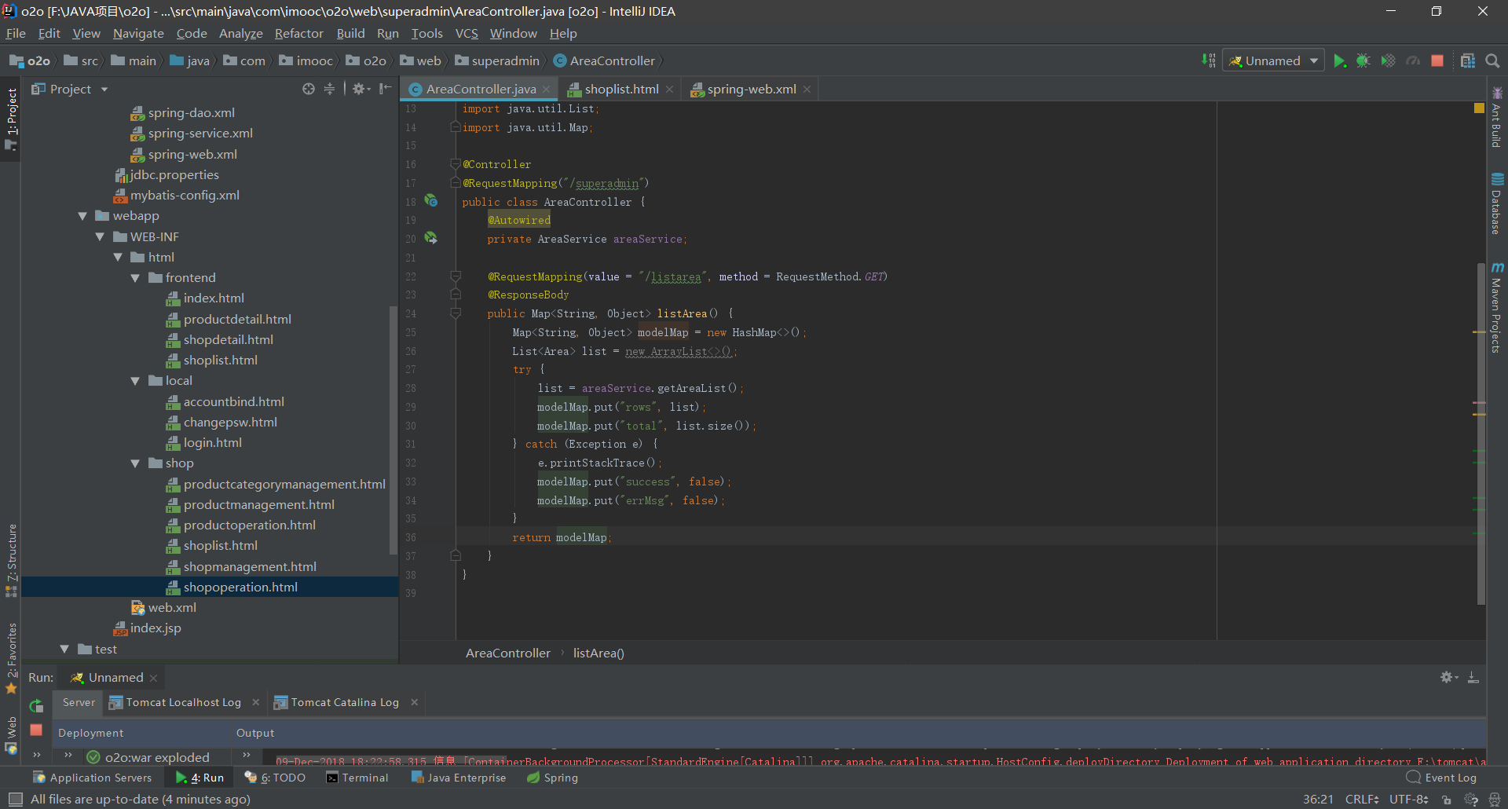The height and width of the screenshot is (809, 1508).
Task: Switch to spring-web.xml editor tab
Action: pos(751,90)
